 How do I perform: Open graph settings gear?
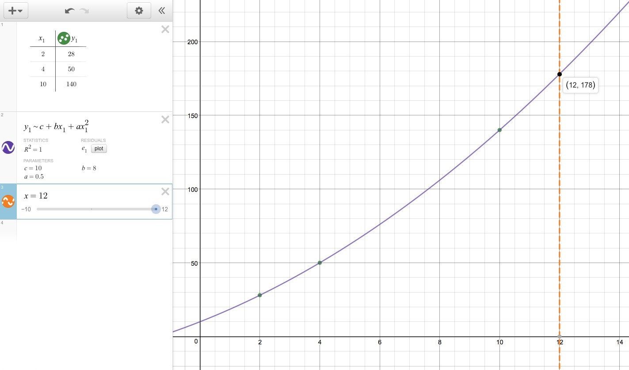coord(139,11)
